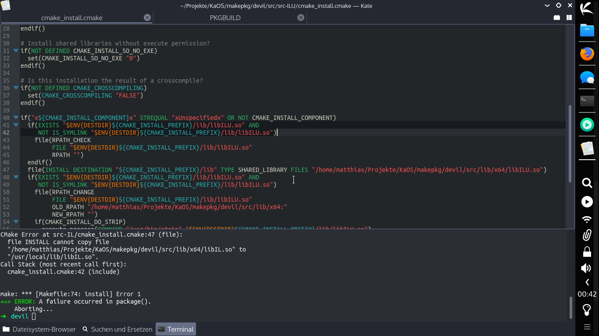Collapse the fold marker at line 31
599x336 pixels.
click(16, 51)
